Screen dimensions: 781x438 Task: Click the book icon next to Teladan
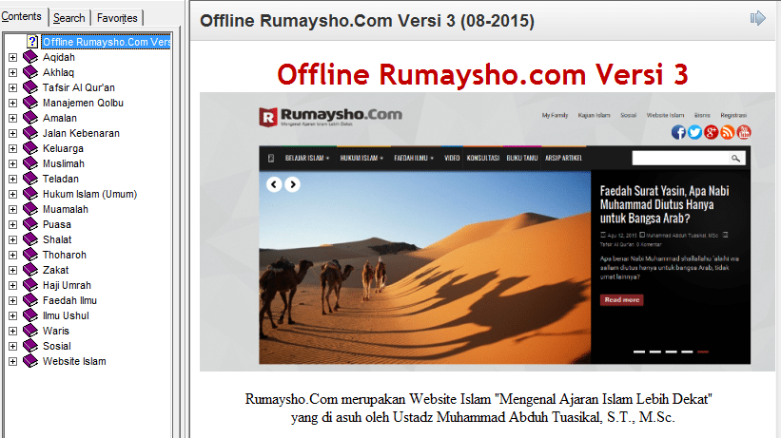[x=30, y=179]
